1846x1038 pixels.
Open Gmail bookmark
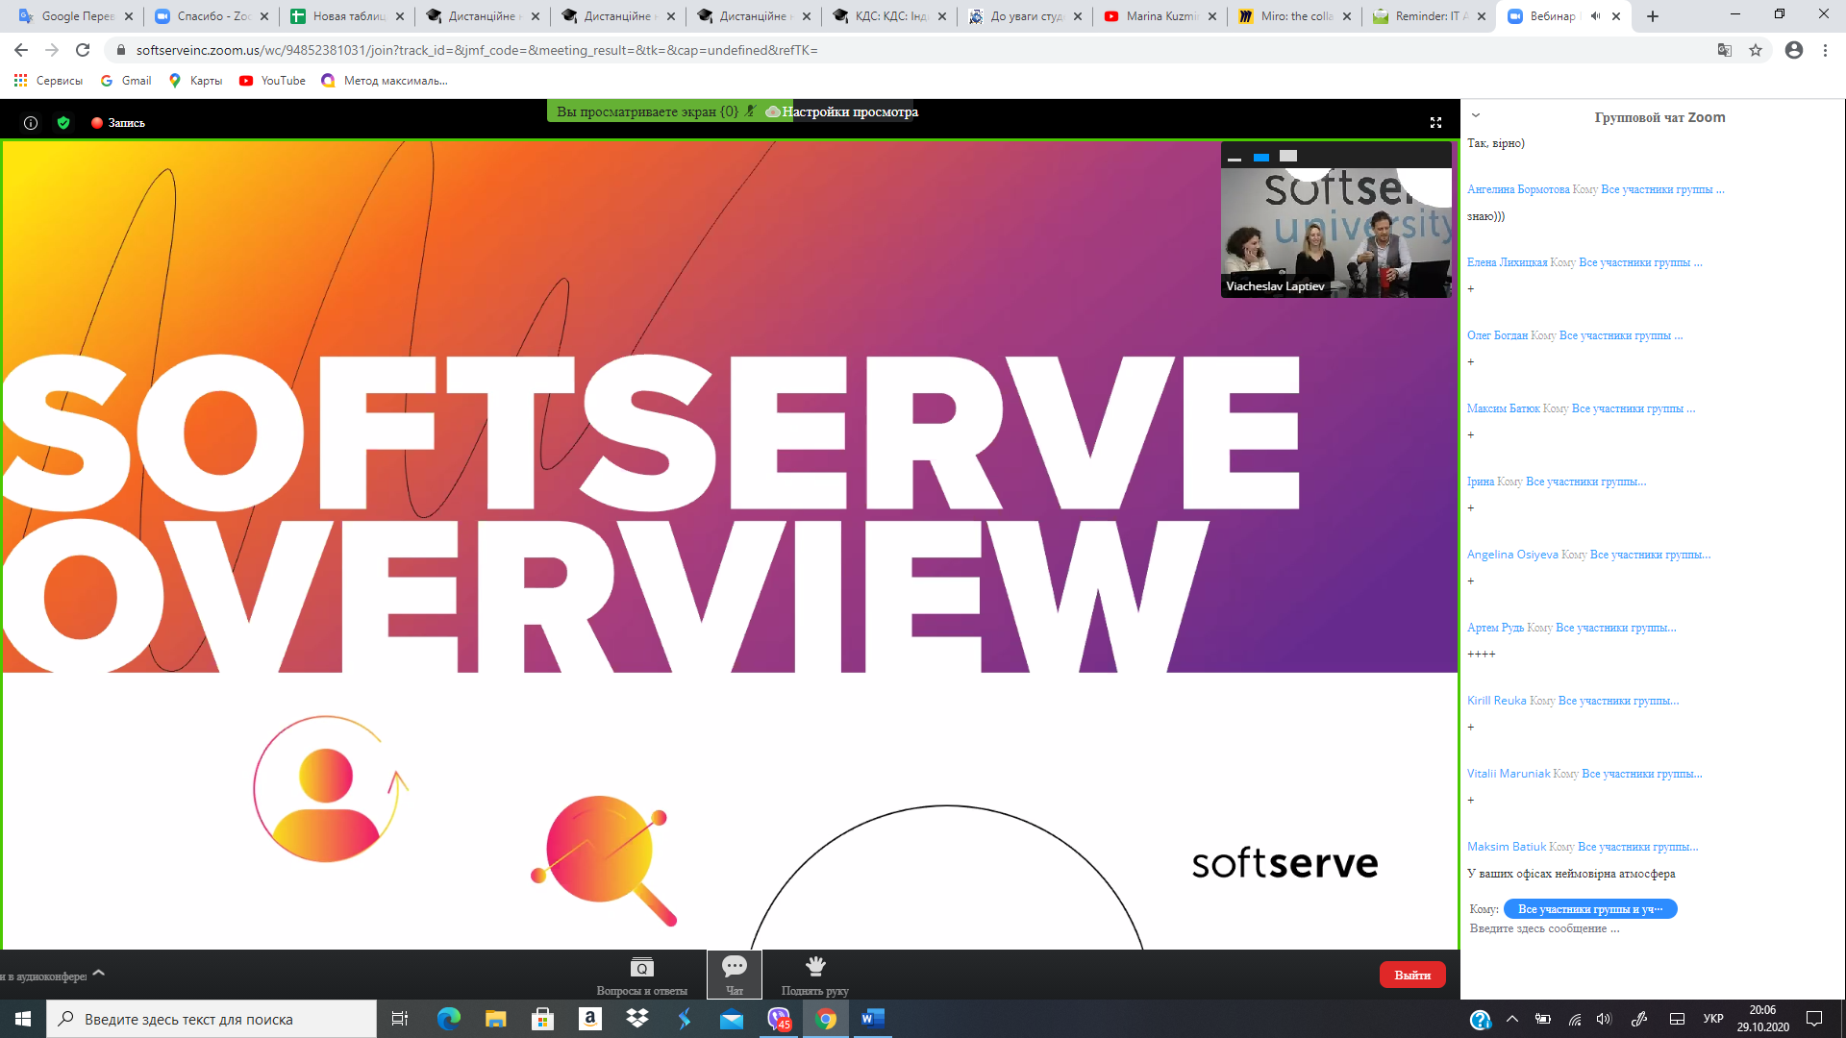(x=126, y=81)
